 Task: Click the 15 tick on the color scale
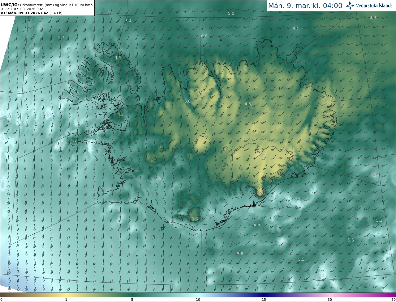(264, 300)
